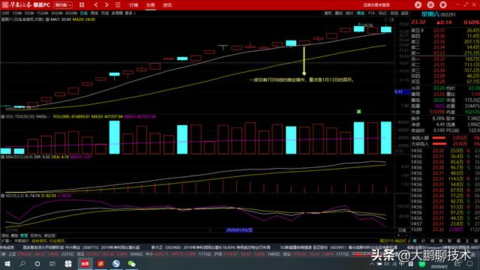Click the round icon left of the shirt icon
The width and height of the screenshot is (480, 270).
click(430, 5)
